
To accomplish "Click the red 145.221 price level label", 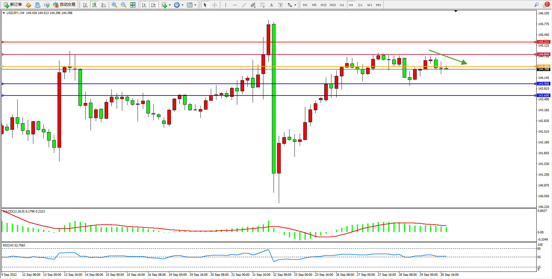I will tap(544, 42).
